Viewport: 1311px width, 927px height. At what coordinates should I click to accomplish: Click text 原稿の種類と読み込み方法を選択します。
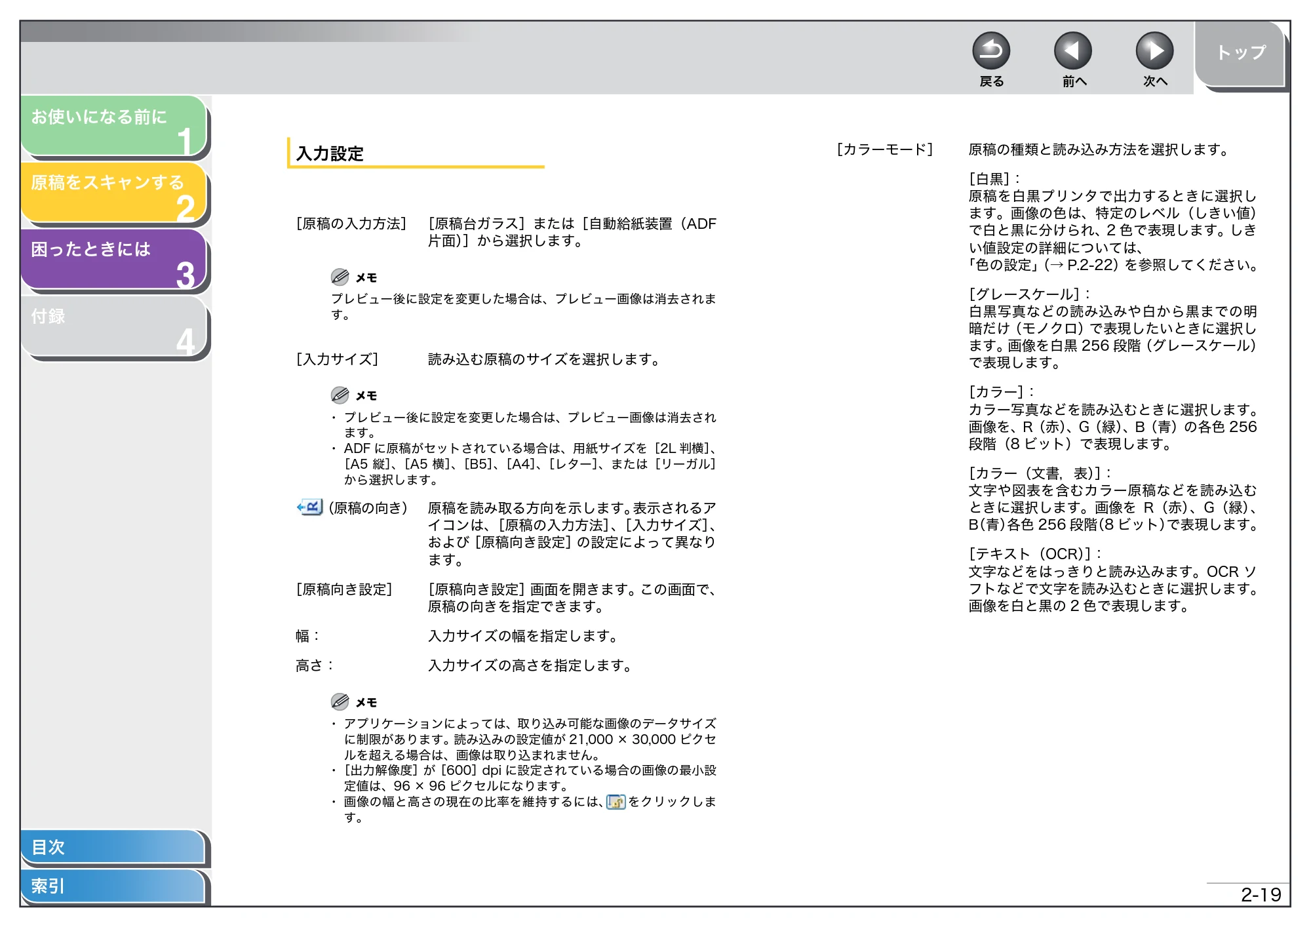point(1100,149)
